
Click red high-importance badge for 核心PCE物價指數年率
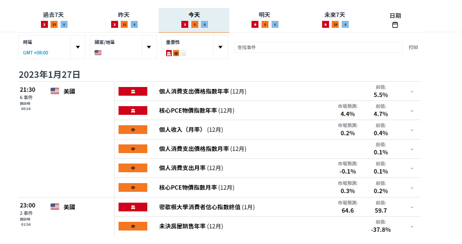click(133, 110)
